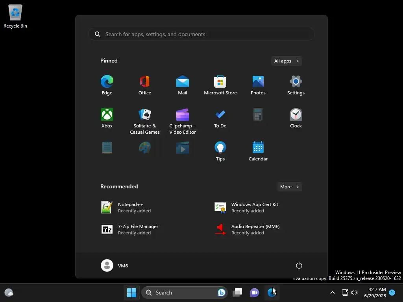Open Edge from the taskbar
This screenshot has height=302, width=403.
272,293
